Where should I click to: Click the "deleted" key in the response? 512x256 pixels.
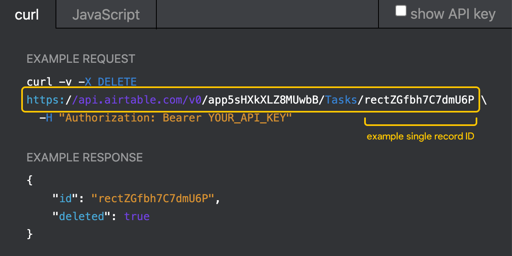82,216
